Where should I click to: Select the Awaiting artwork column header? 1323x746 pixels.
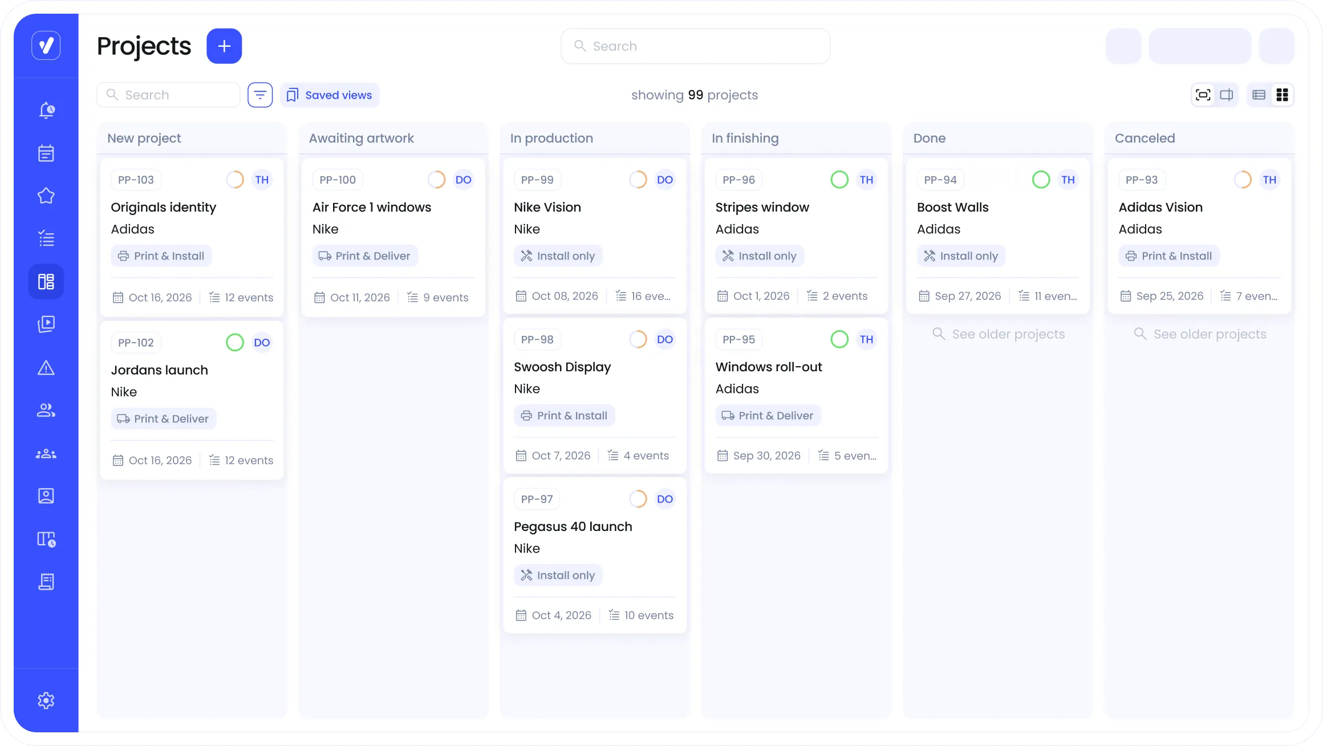pos(361,138)
